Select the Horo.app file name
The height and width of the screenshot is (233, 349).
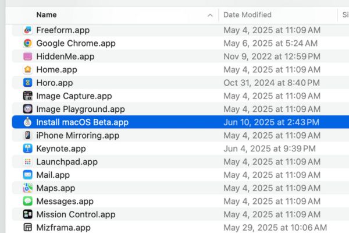coord(55,83)
